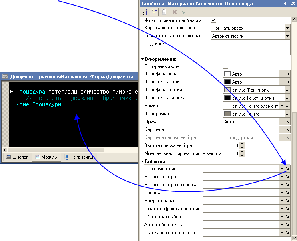Viewport: 297px width, 241px height.
Task: Click the Подсказка text input field
Action: point(250,48)
